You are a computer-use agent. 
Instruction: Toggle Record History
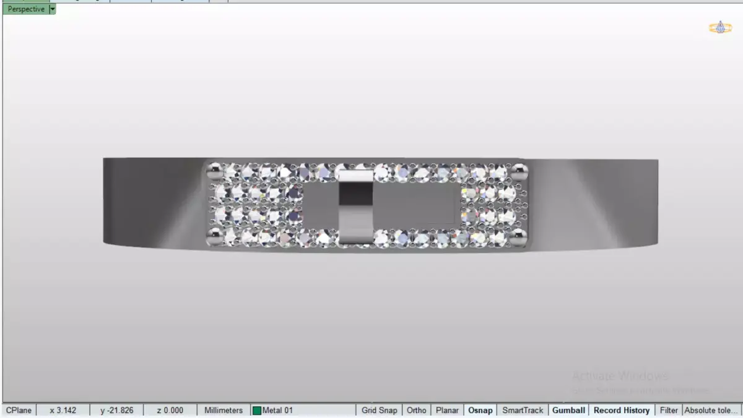pos(622,410)
